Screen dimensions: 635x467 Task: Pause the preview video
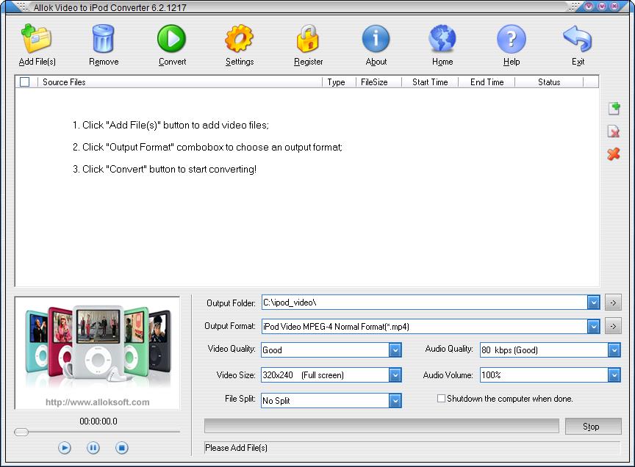[93, 448]
